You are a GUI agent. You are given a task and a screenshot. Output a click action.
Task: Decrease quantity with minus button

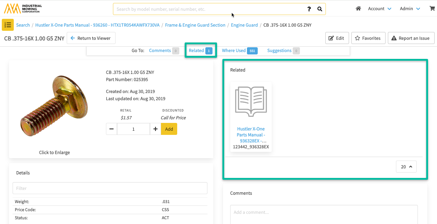[111, 129]
